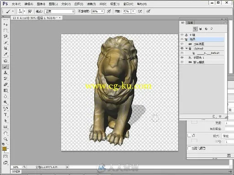234x175 pixels.
Task: Select the Blur tool
Action: tap(5, 97)
